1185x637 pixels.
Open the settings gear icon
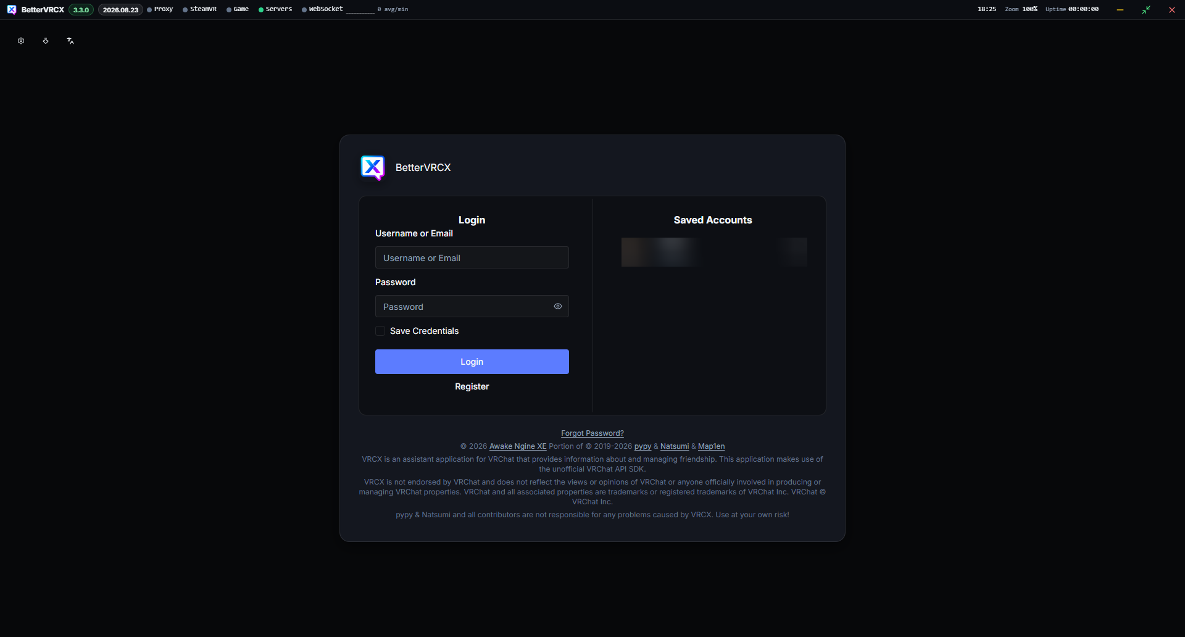coord(21,41)
